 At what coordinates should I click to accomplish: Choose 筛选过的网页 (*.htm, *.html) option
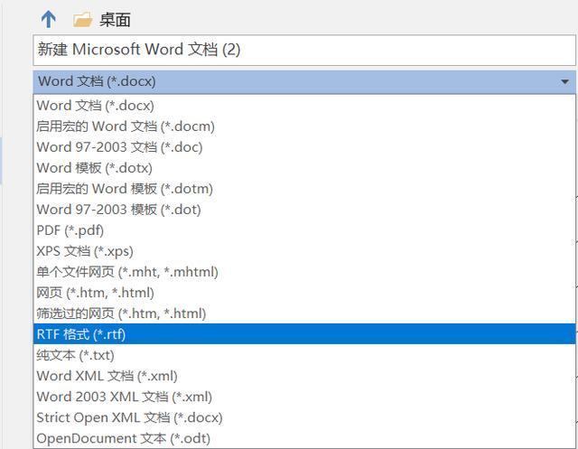[x=304, y=313]
